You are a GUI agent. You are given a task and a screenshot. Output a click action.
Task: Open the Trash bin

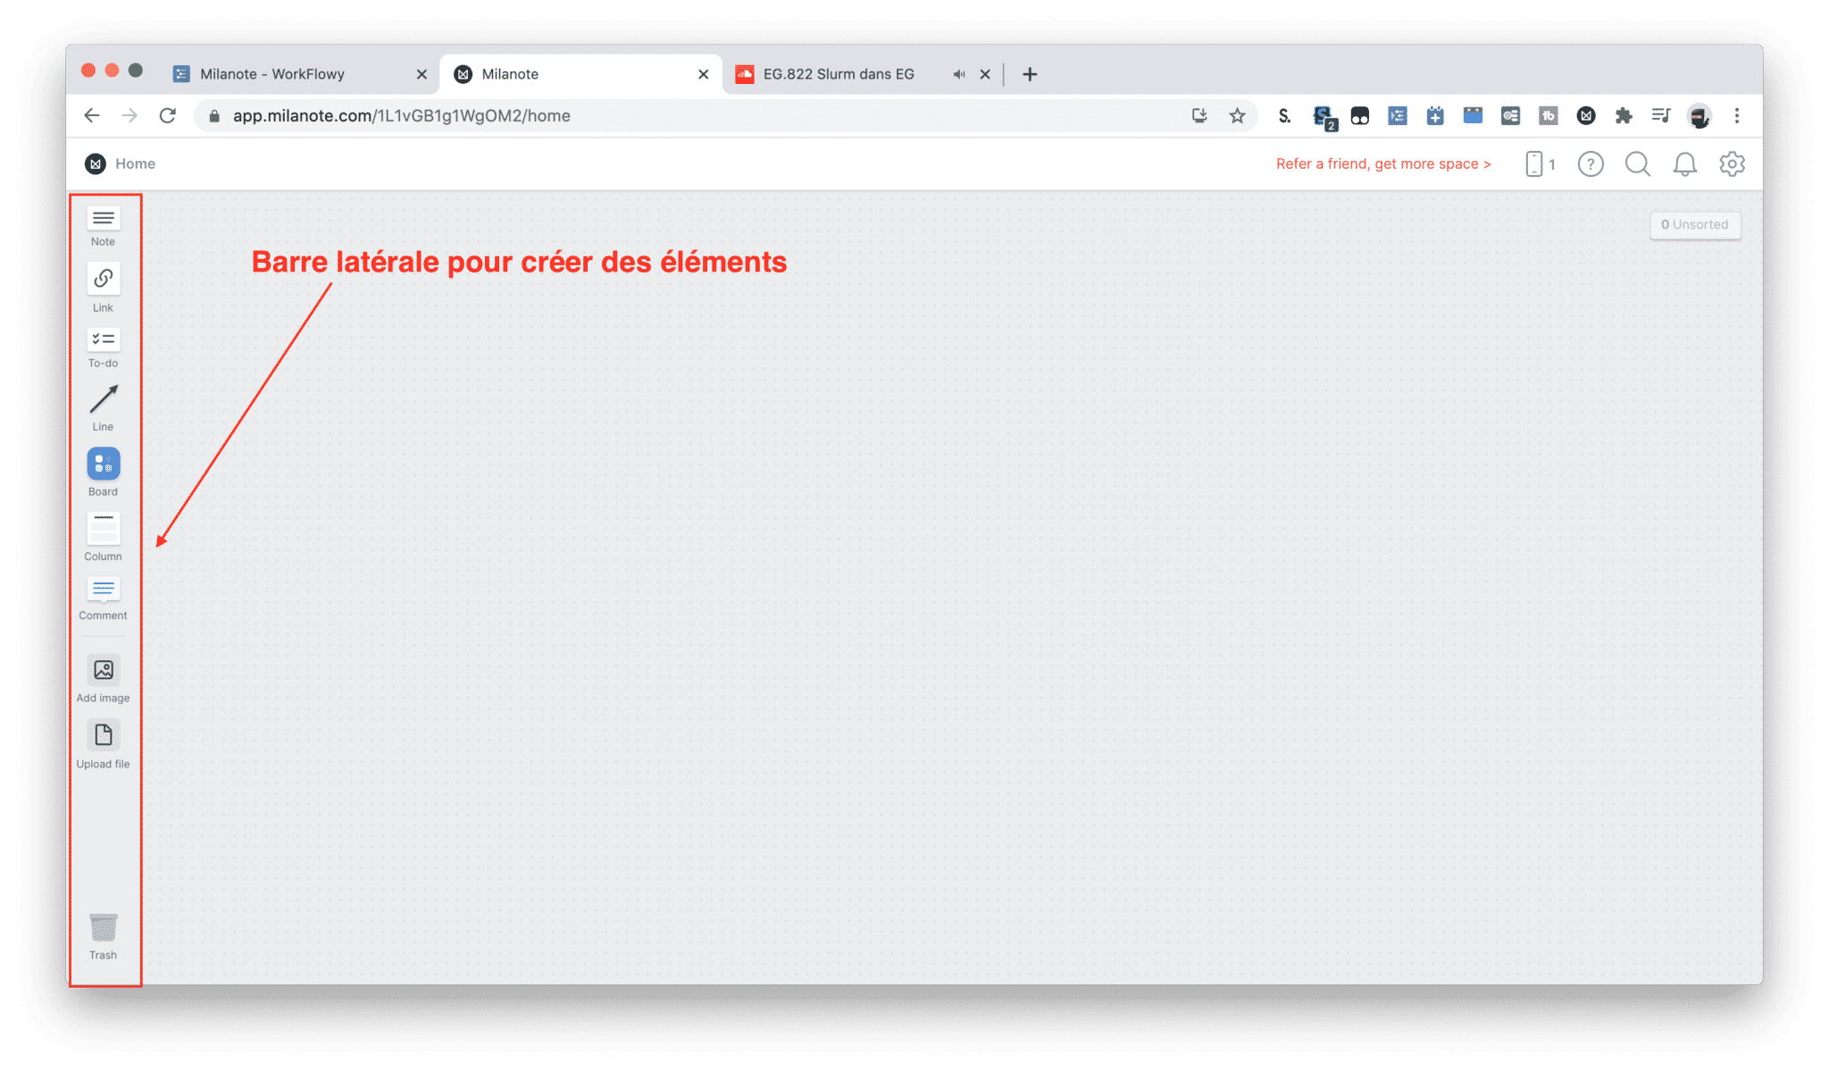(x=103, y=936)
